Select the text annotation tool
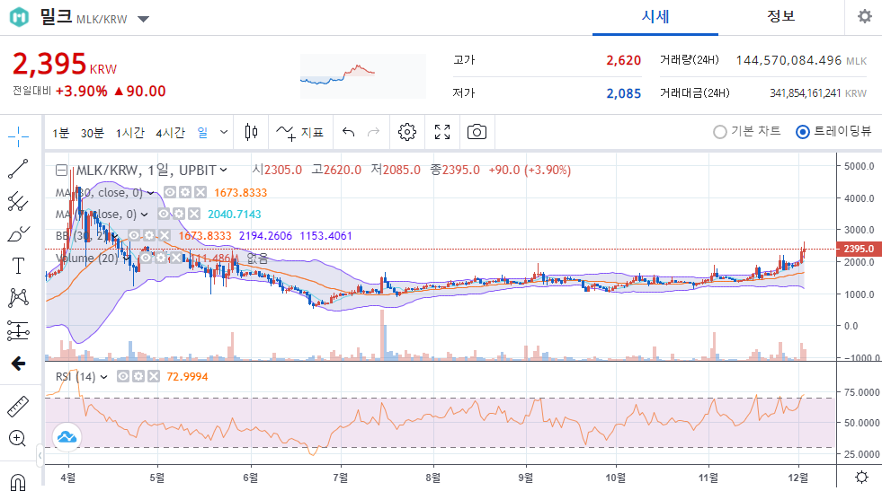 (18, 266)
